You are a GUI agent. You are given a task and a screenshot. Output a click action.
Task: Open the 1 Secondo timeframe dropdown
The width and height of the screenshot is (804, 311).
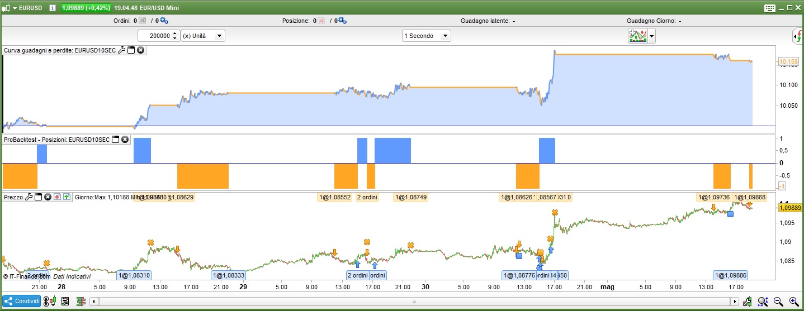426,36
